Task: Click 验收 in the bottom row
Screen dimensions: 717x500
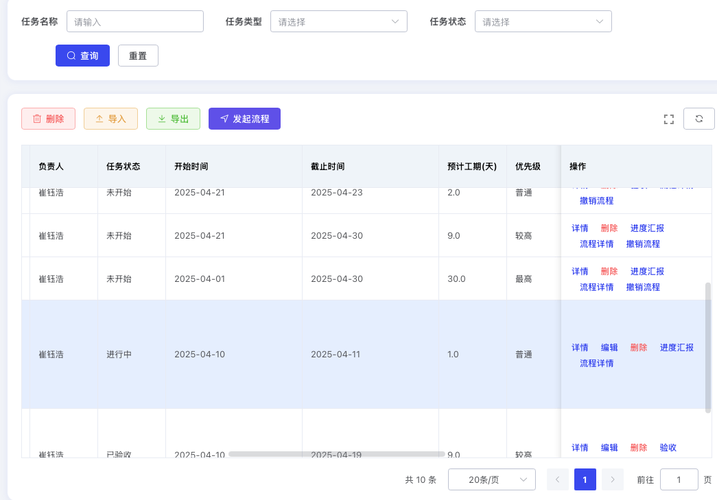Action: 668,447
